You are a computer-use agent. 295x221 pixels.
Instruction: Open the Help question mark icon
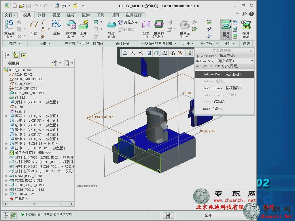click(x=251, y=14)
